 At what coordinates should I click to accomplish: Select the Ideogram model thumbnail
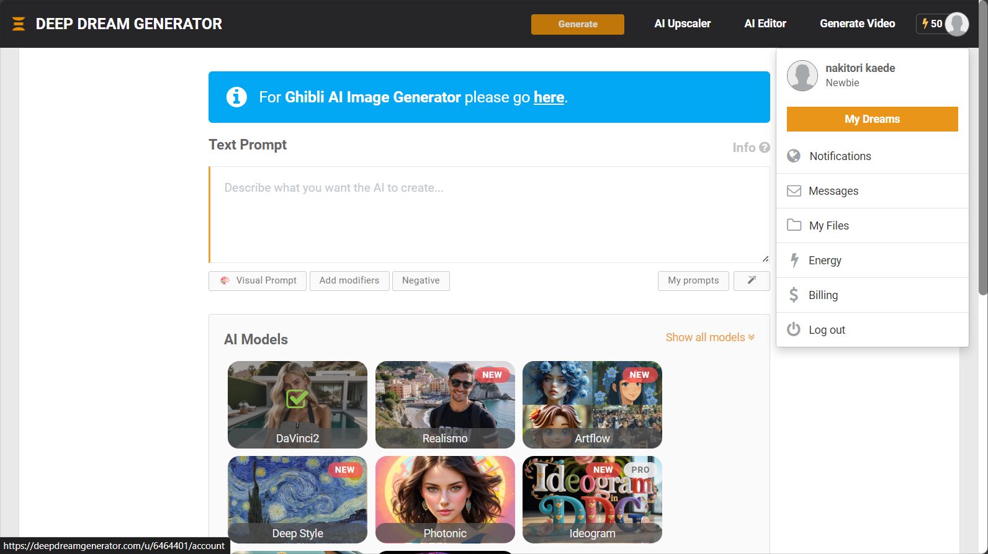pos(592,499)
